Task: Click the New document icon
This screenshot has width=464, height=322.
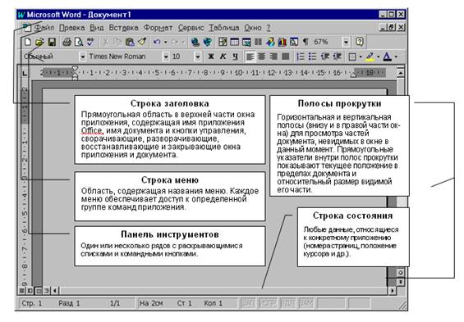Action: coord(28,42)
